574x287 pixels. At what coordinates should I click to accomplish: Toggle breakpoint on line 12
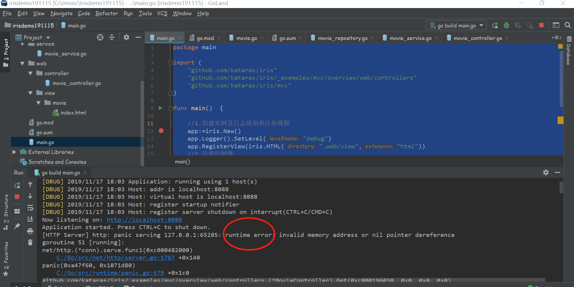(x=161, y=131)
